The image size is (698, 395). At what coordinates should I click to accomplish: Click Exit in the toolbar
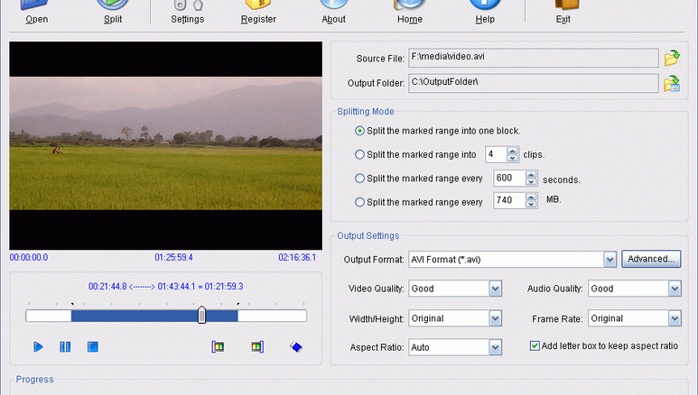[563, 13]
